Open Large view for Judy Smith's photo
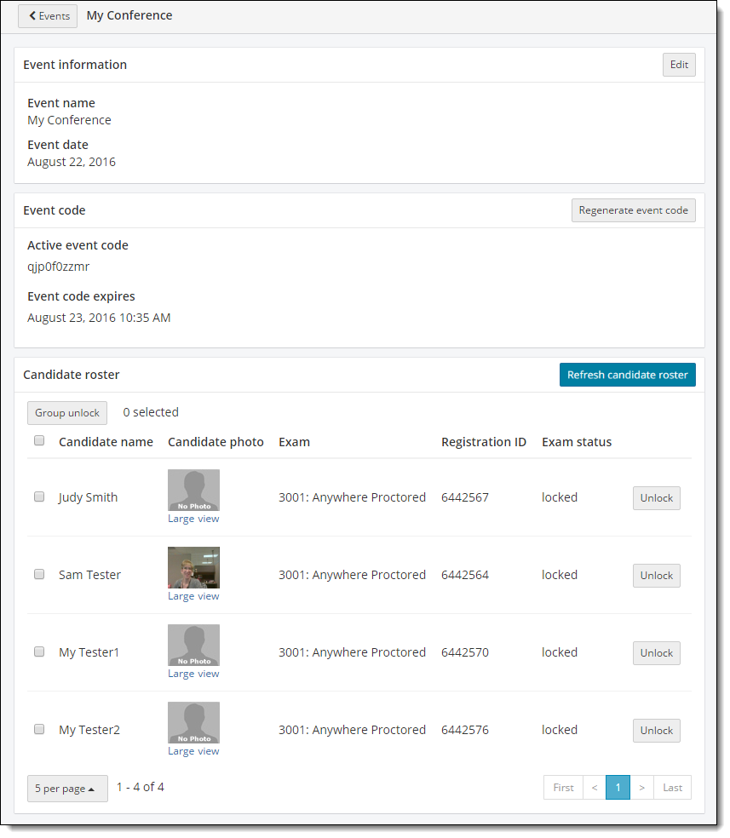This screenshot has height=838, width=730. (193, 519)
